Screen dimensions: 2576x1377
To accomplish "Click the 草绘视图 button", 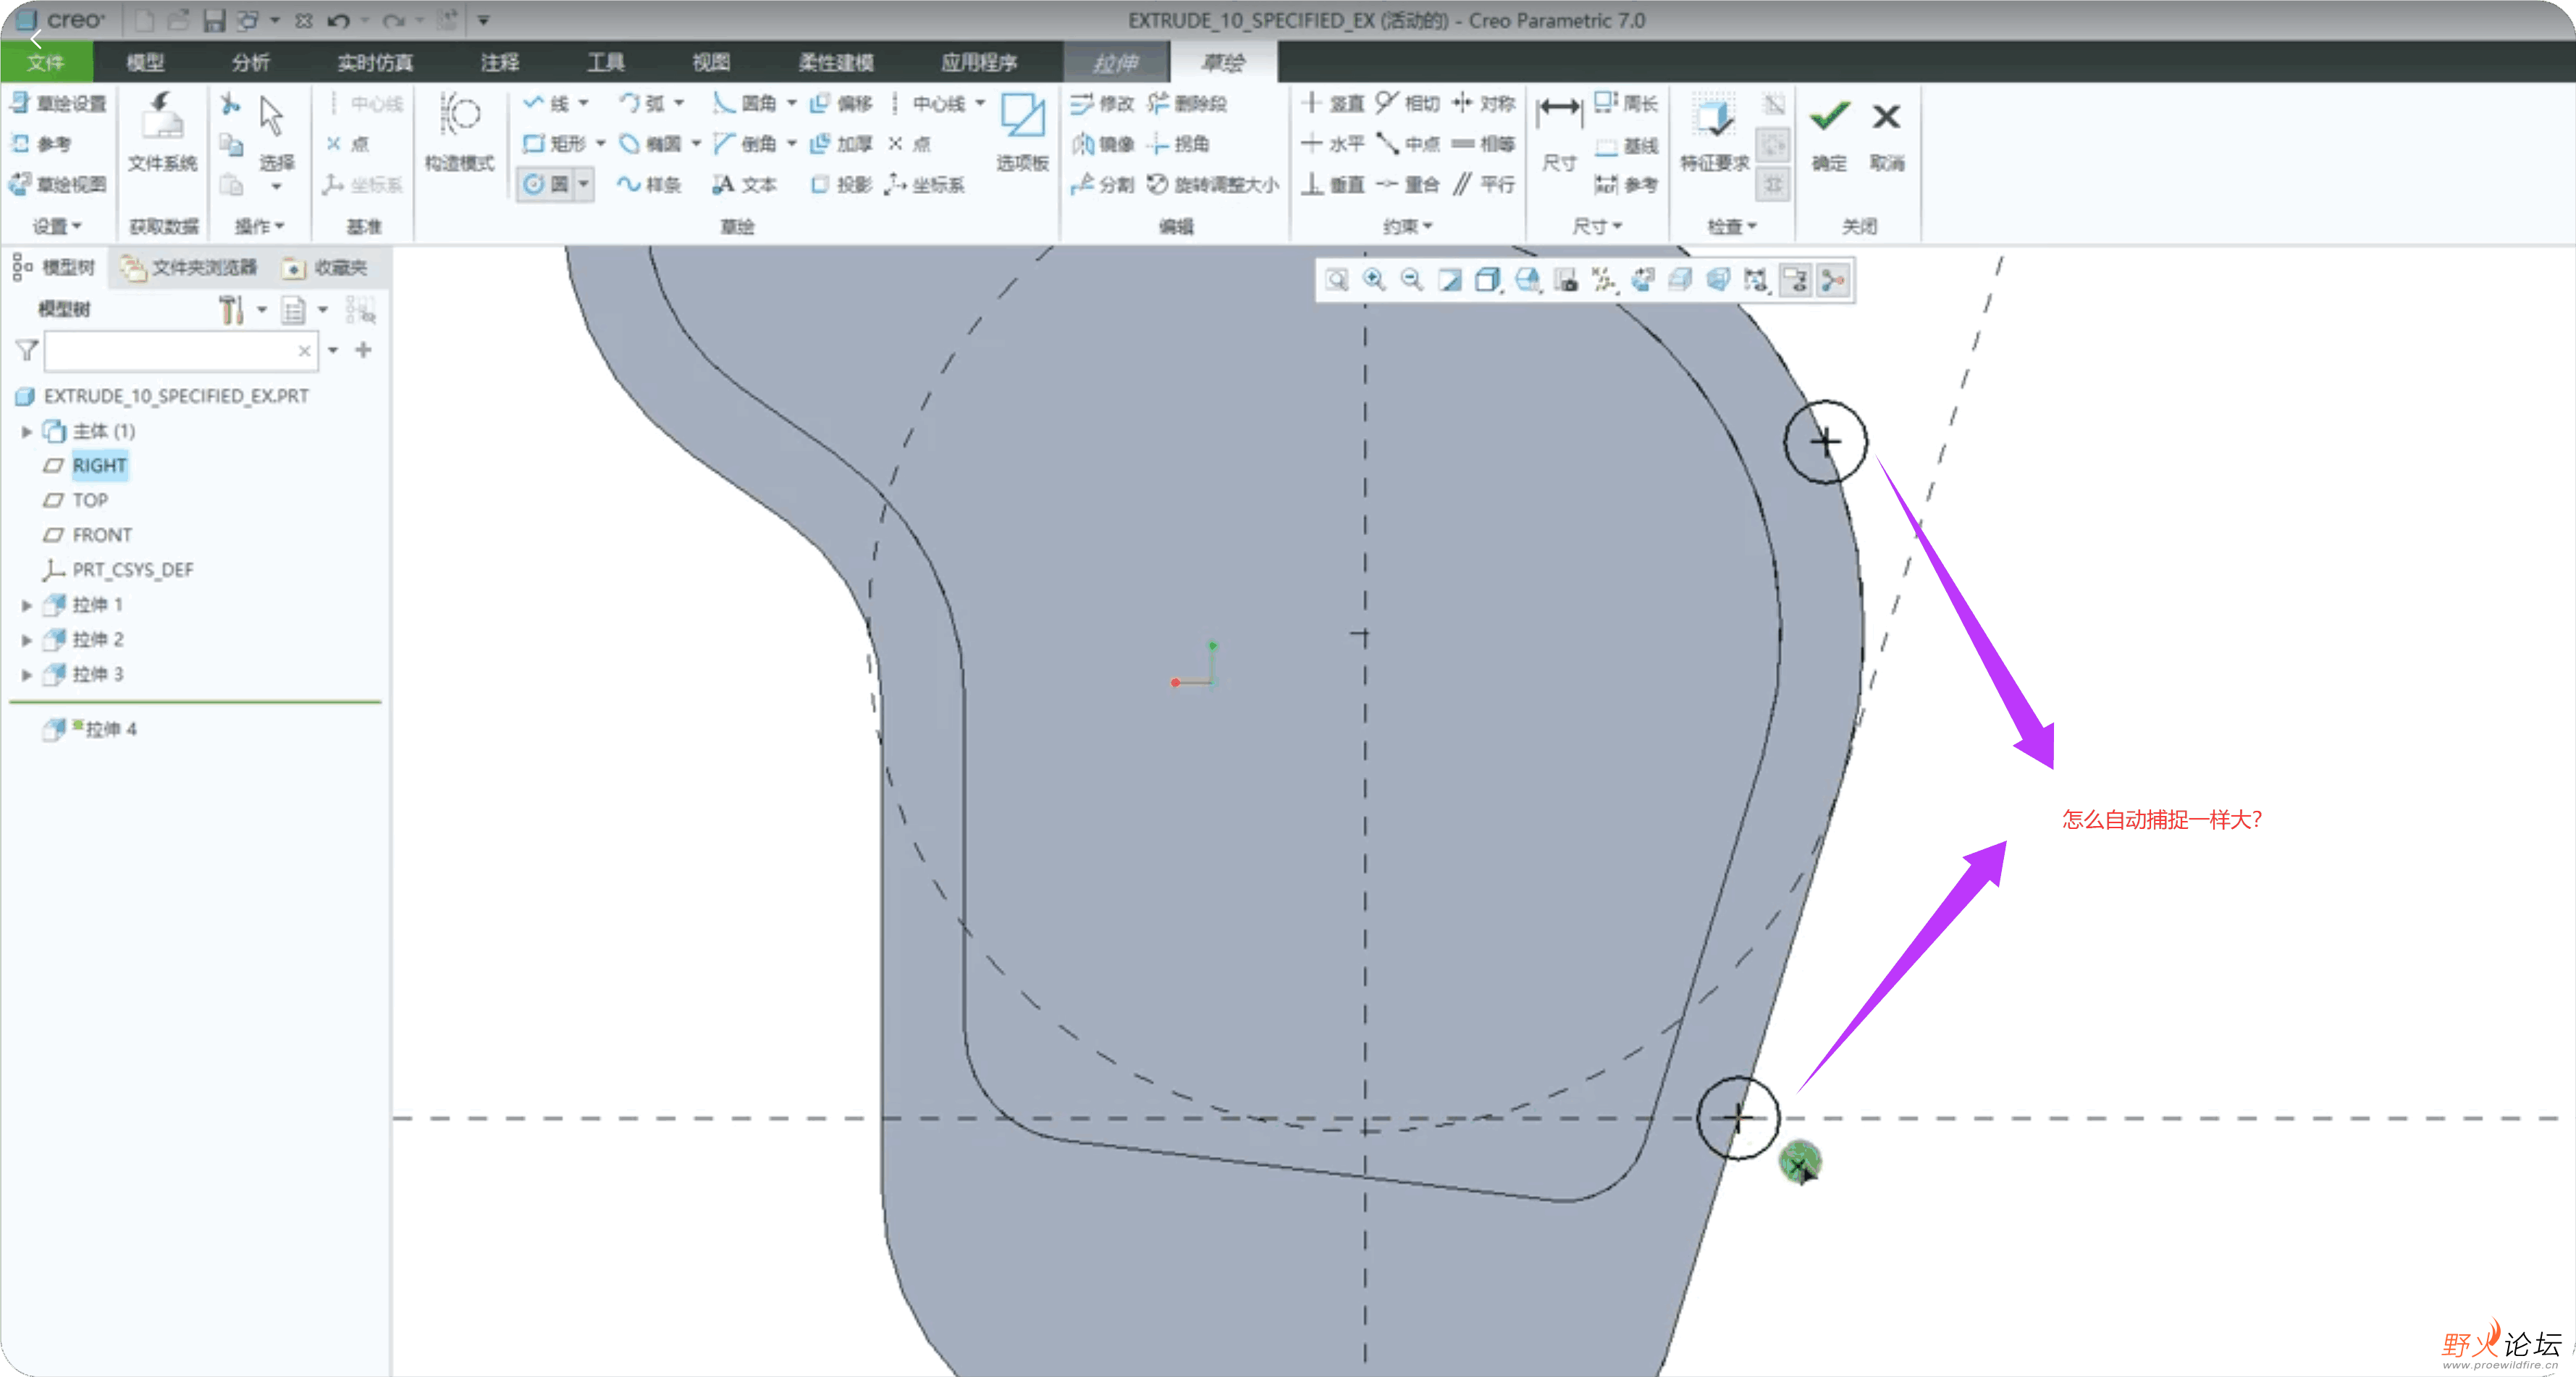I will [x=58, y=184].
